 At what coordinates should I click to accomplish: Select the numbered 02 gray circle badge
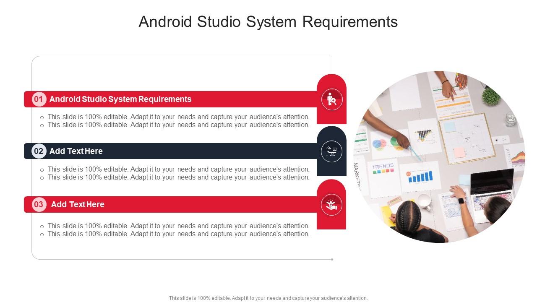coord(39,151)
